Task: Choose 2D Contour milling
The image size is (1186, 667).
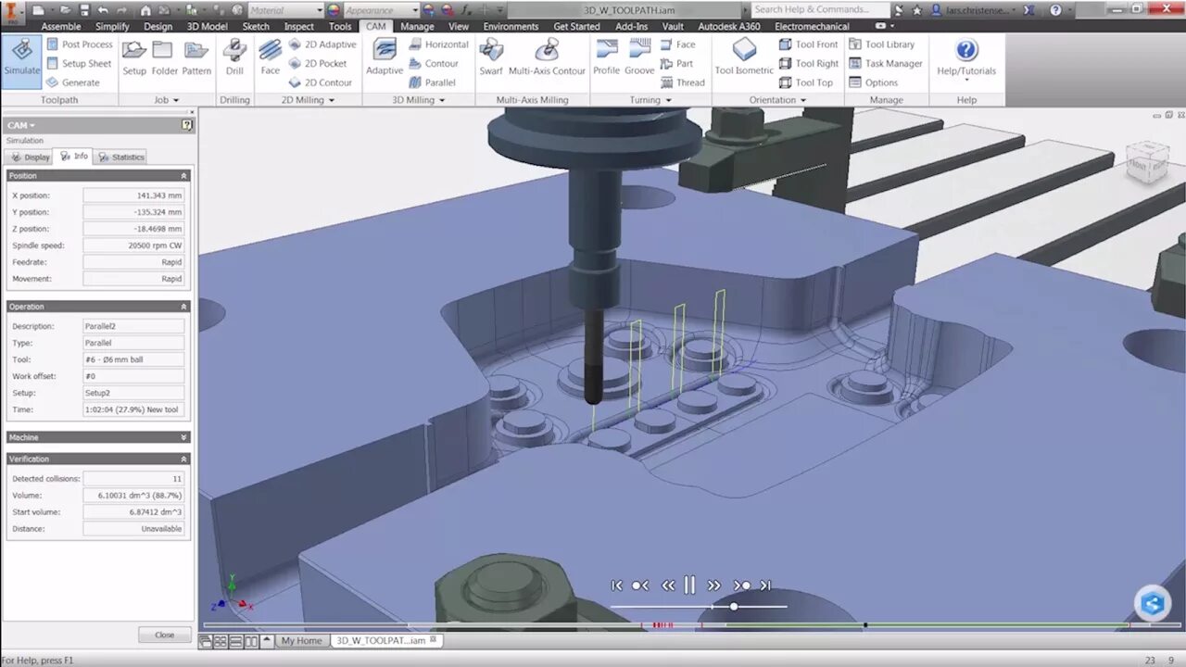Action: (320, 82)
